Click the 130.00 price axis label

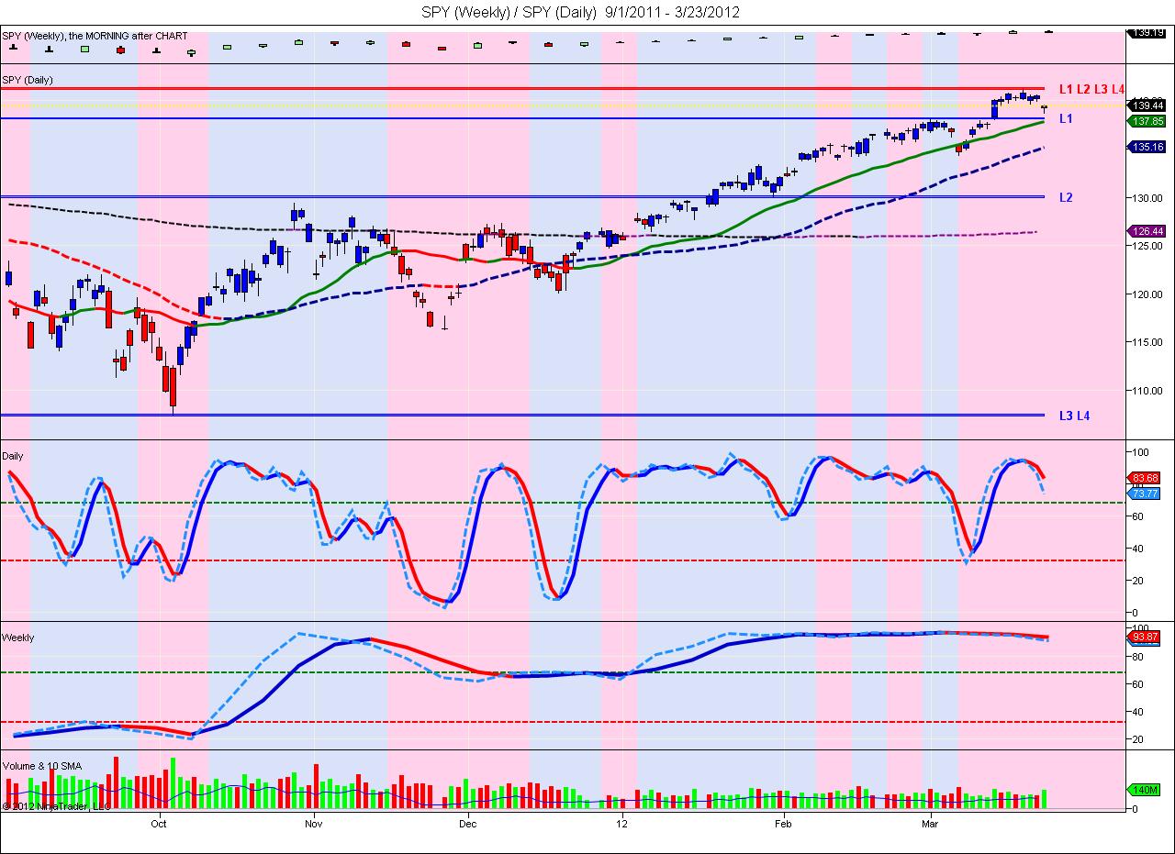(1149, 198)
